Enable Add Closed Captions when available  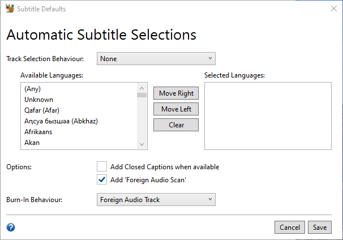coord(102,166)
